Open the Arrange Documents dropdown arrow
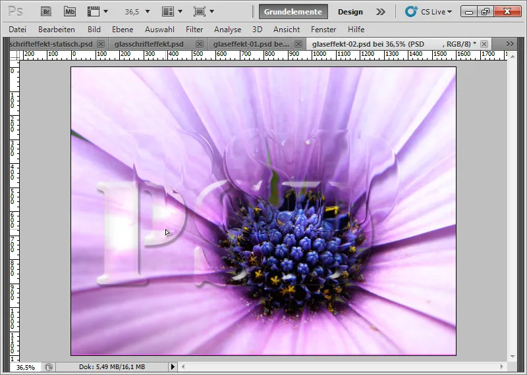Image resolution: width=527 pixels, height=375 pixels. (x=180, y=12)
